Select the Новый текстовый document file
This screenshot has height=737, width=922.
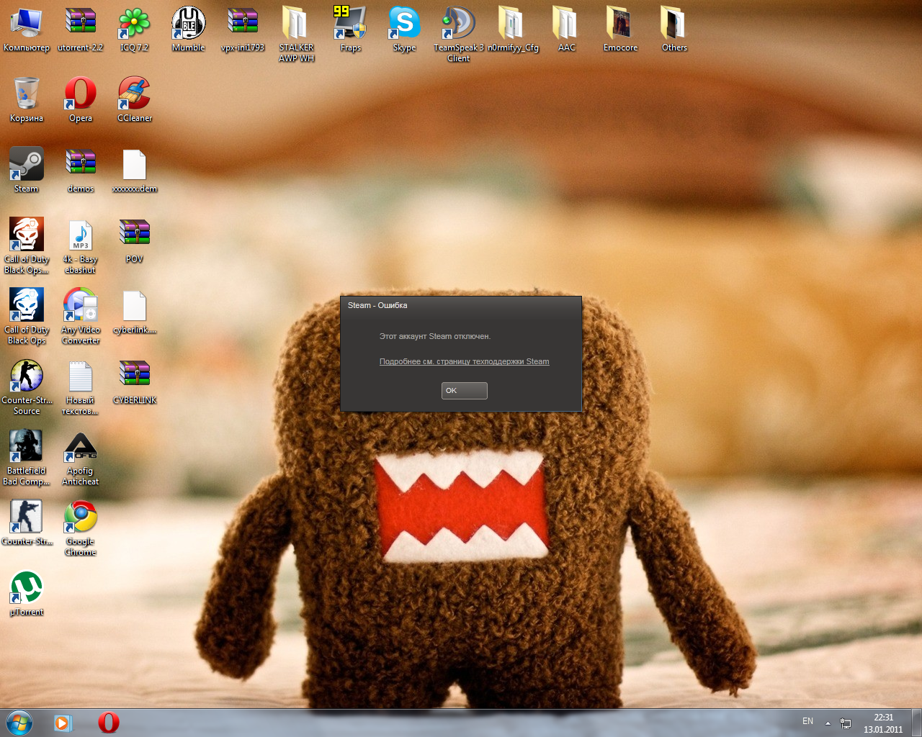point(81,387)
